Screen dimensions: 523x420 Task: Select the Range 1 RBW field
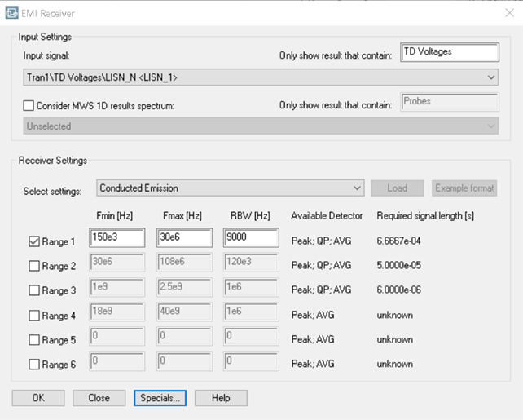(250, 238)
